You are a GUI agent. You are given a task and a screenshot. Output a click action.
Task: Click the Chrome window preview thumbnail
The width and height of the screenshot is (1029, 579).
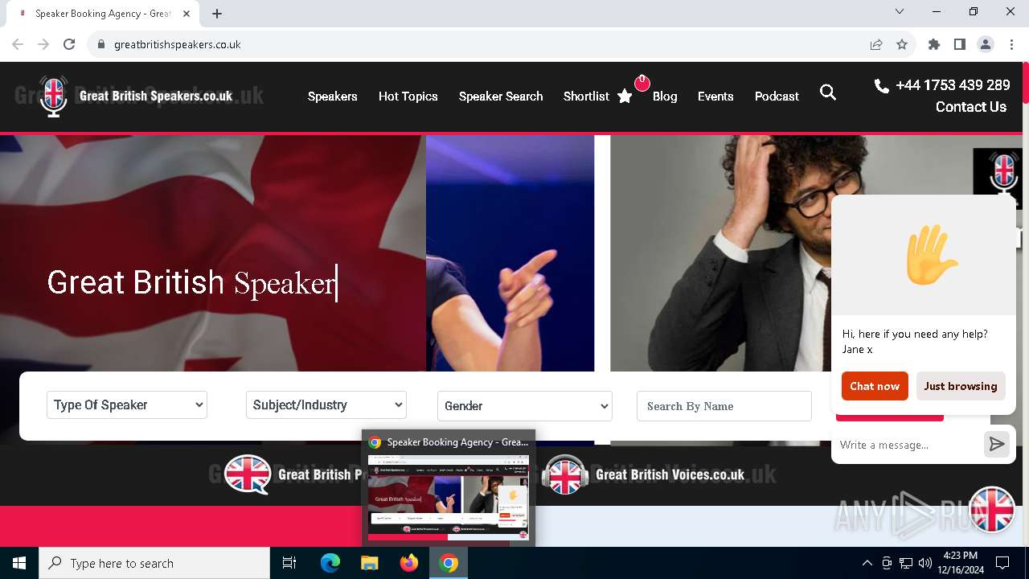pyautogui.click(x=448, y=498)
